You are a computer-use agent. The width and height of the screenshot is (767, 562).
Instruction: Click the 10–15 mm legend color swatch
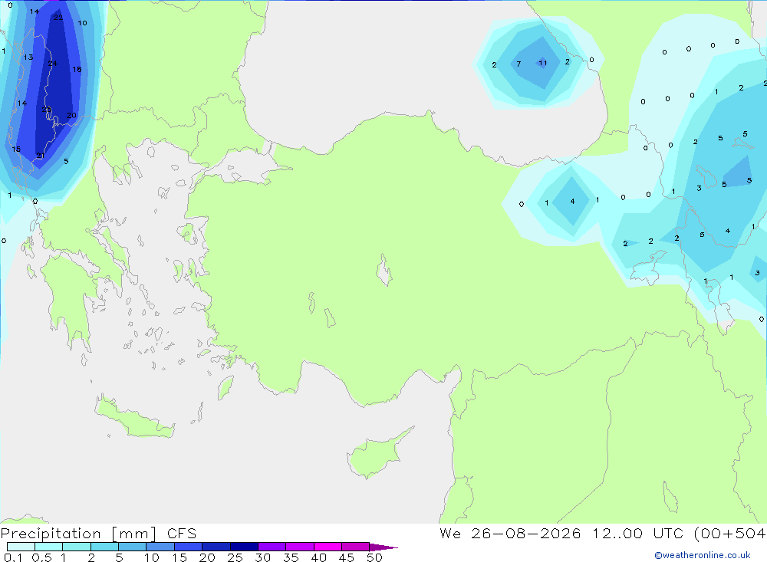click(x=160, y=547)
